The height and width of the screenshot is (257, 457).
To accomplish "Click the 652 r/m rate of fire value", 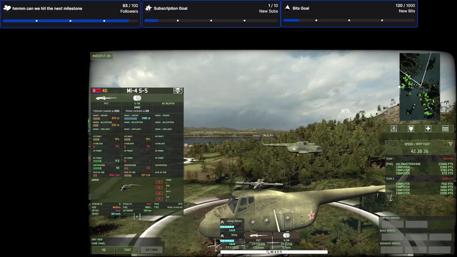I will (114, 175).
